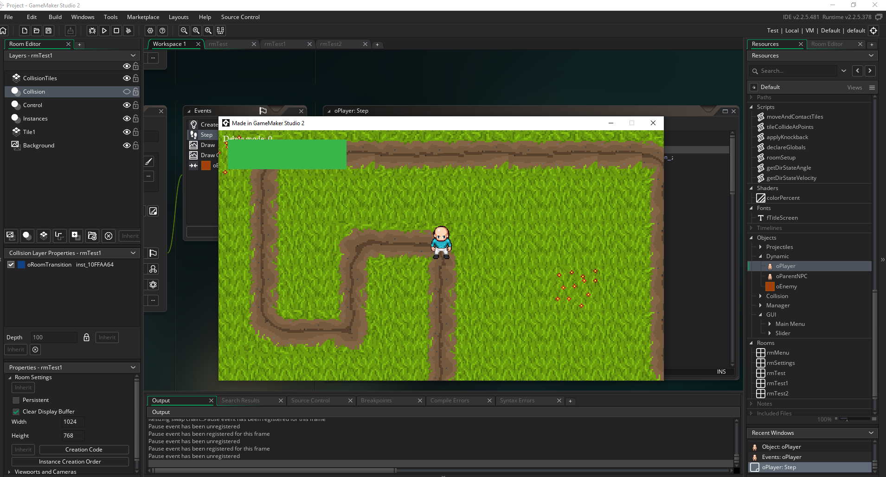This screenshot has width=886, height=477.
Task: Create a new tile layer
Action: click(43, 236)
